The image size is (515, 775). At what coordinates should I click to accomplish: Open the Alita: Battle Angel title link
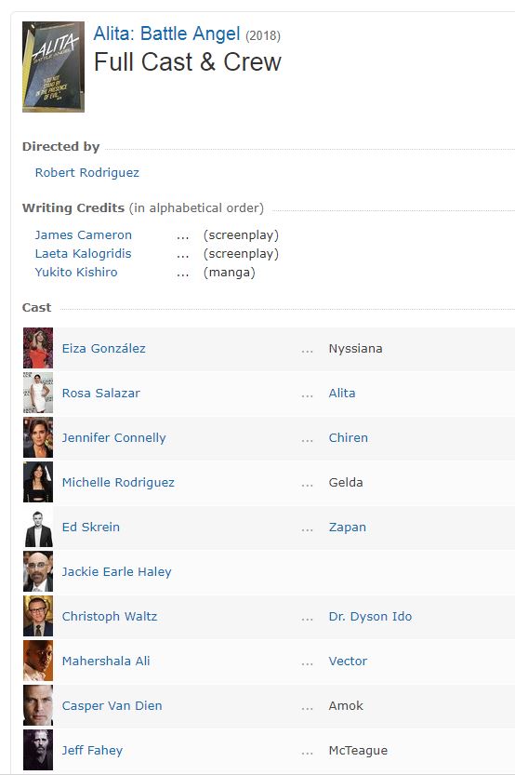(167, 33)
